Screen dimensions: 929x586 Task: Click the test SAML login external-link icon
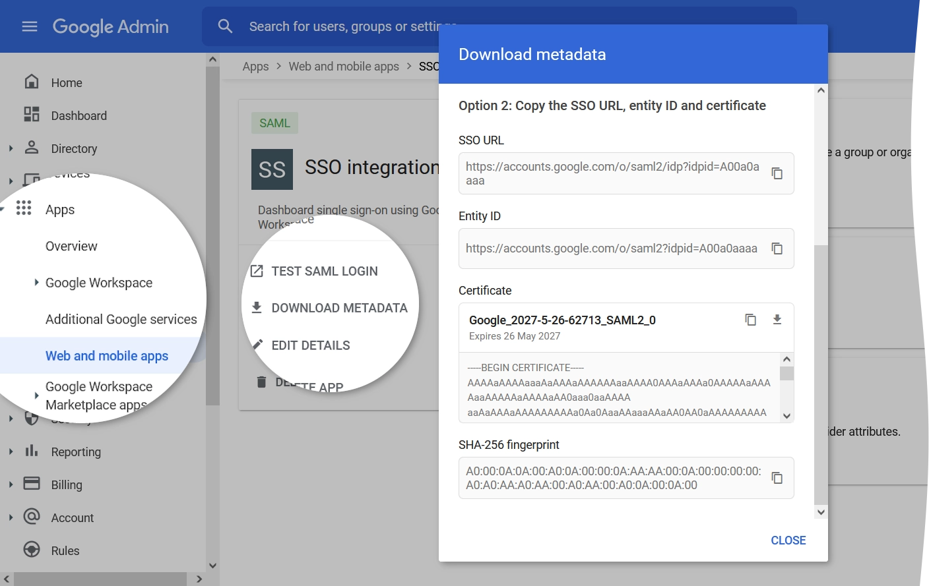(x=257, y=271)
